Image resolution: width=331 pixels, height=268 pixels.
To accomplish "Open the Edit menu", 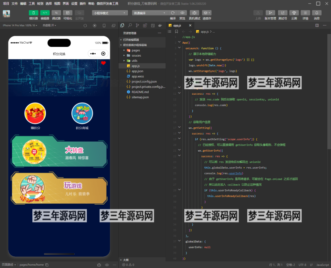I will (23, 4).
